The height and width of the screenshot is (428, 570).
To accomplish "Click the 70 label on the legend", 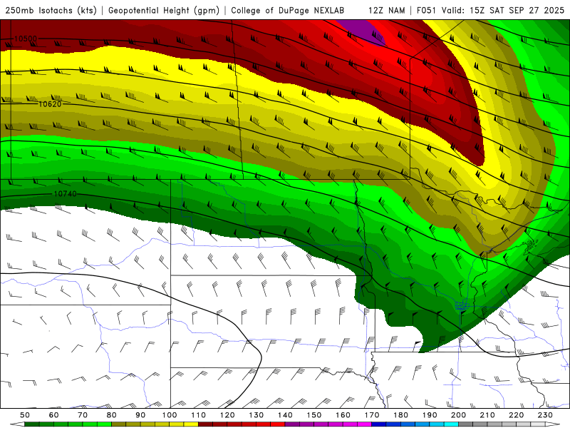I will point(83,415).
